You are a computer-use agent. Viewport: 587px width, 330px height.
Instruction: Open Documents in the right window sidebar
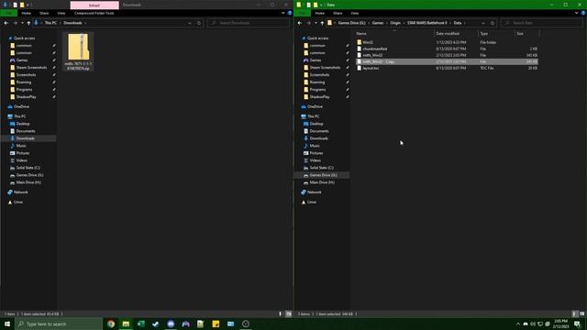(x=319, y=131)
